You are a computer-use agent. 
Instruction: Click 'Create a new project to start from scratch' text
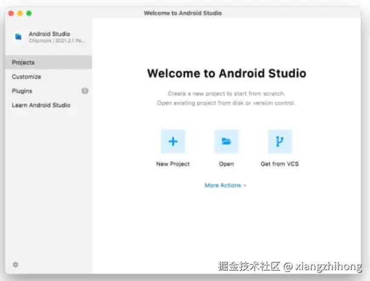click(x=227, y=94)
